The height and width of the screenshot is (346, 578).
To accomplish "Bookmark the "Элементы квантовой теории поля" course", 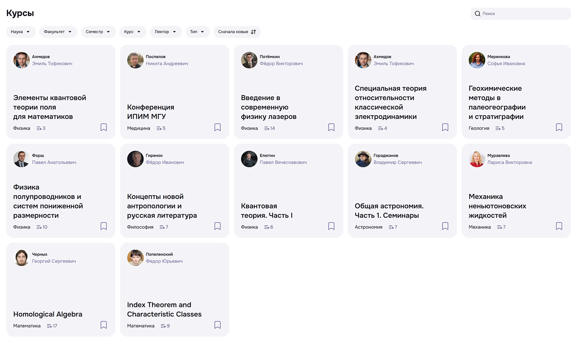I will (103, 127).
